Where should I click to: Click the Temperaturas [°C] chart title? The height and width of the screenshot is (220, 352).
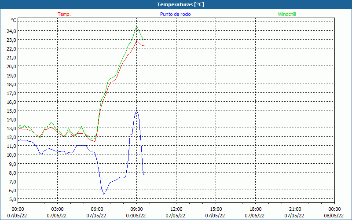click(180, 4)
